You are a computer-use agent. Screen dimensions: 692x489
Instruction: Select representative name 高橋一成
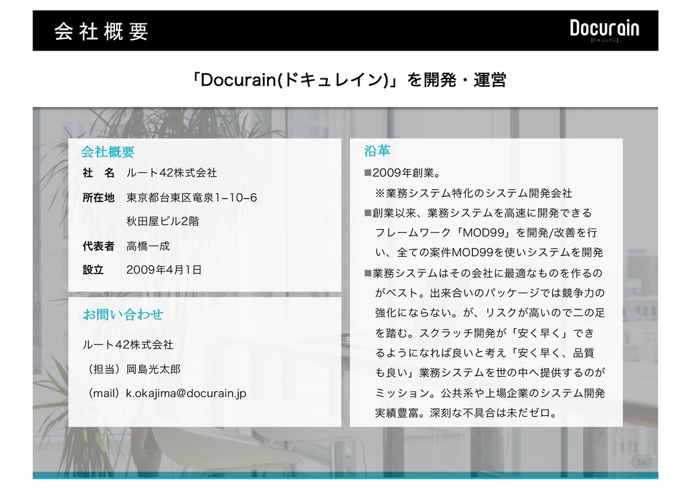coord(148,246)
